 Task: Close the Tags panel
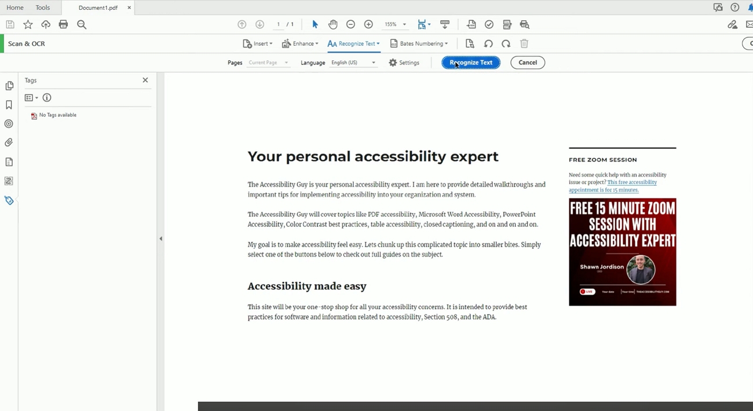145,80
